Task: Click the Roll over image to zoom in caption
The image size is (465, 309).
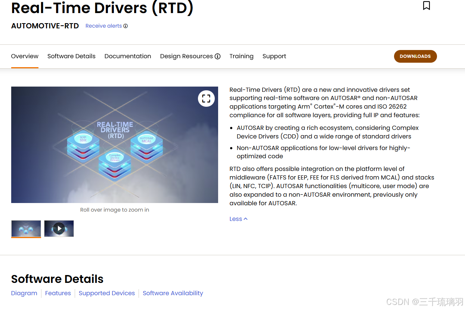Action: (115, 210)
